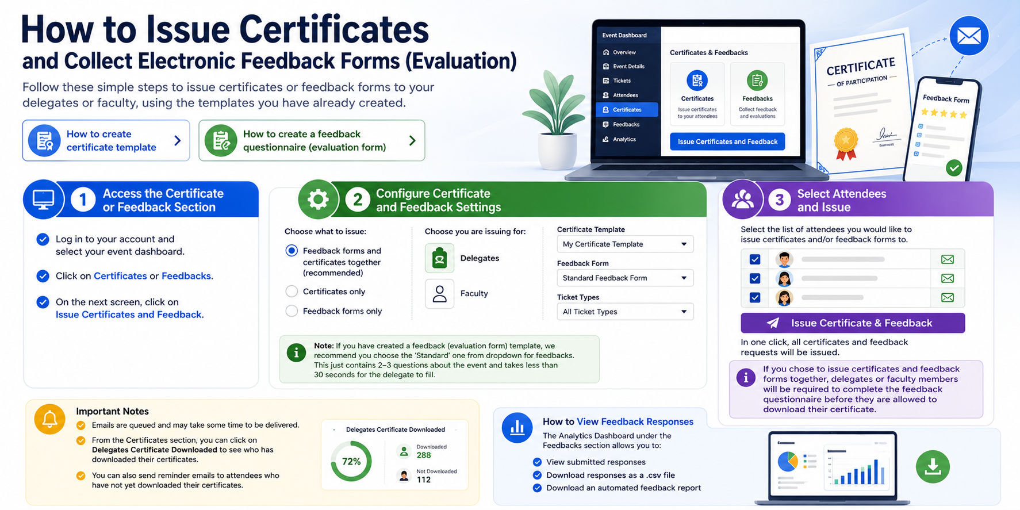Click the blue 'Feedbacks.' link in step 1
This screenshot has width=1020, height=510.
point(187,276)
